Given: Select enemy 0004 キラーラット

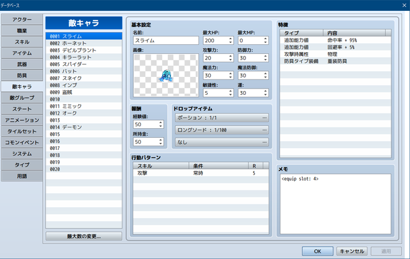Looking at the screenshot, I should [x=84, y=57].
